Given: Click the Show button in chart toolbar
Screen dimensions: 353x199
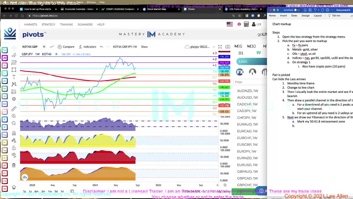Looking at the screenshot, I should click(144, 47).
